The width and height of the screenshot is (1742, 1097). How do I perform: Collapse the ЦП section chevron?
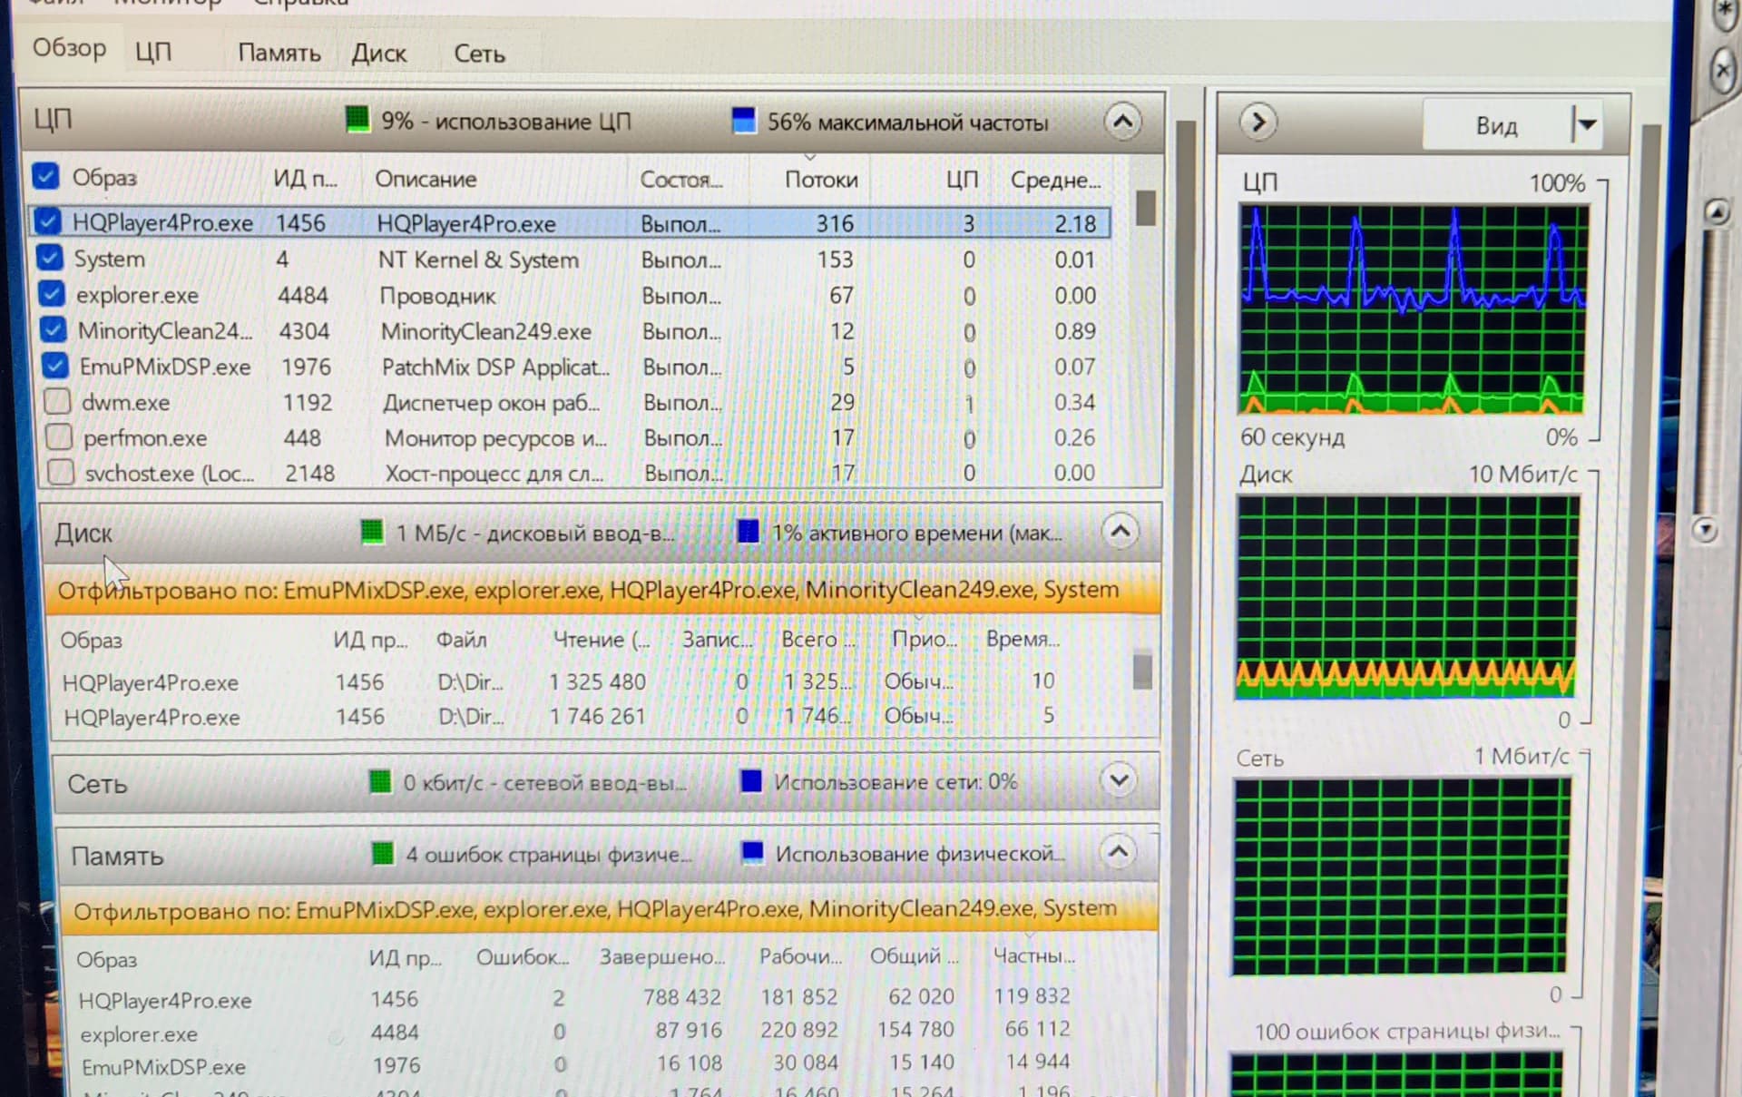(x=1122, y=122)
